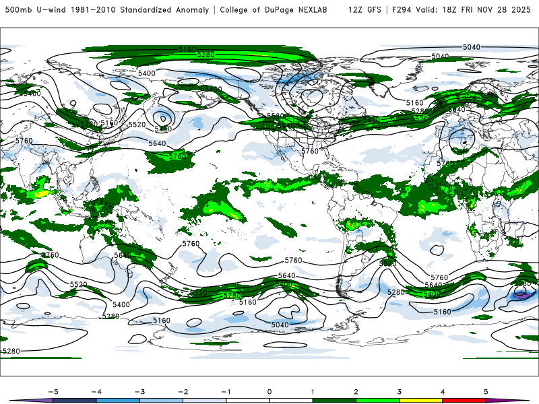539x404 pixels.
Task: Click the colorbar label "4"
Action: pos(443,392)
